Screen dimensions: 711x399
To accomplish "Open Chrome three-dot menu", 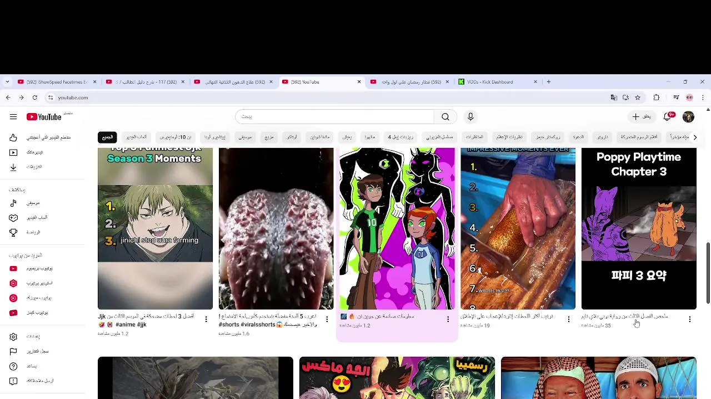I will tap(703, 98).
